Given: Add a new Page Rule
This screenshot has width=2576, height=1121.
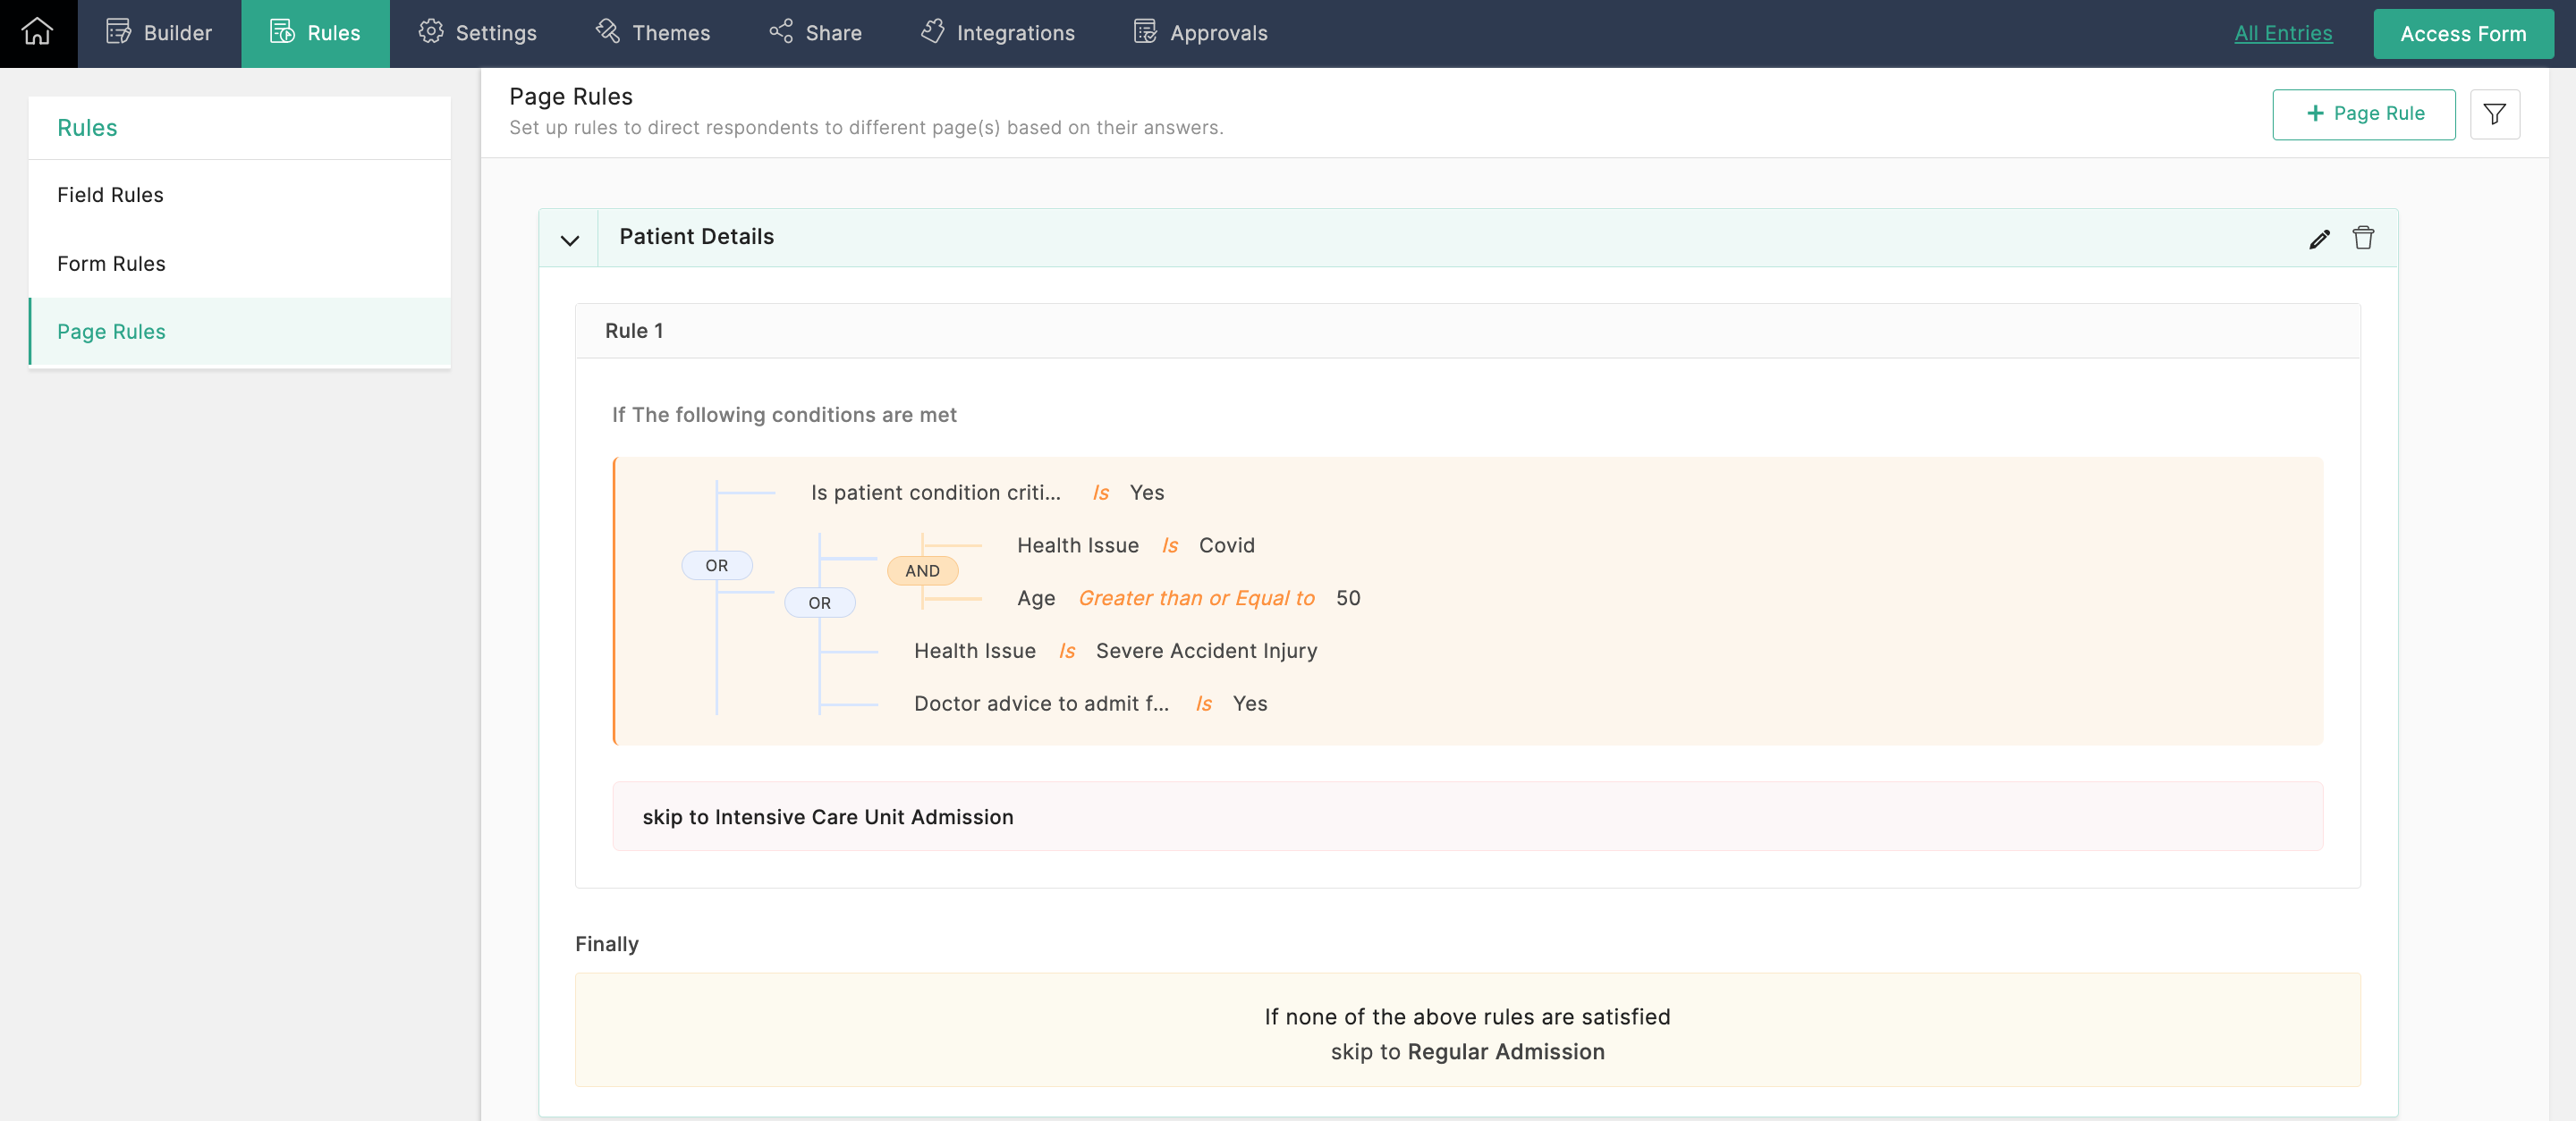Looking at the screenshot, I should (2362, 114).
